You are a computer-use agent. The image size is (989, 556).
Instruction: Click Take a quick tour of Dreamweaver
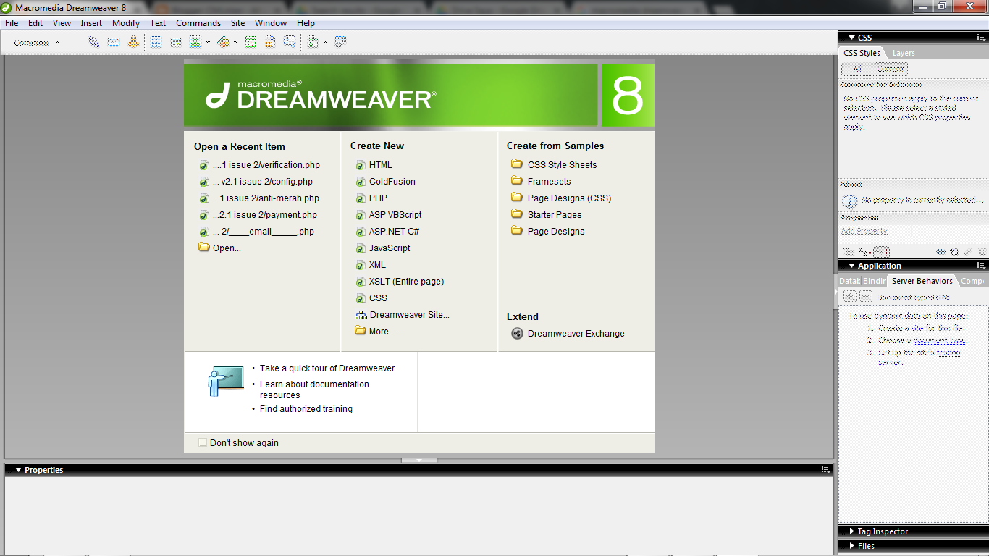327,368
